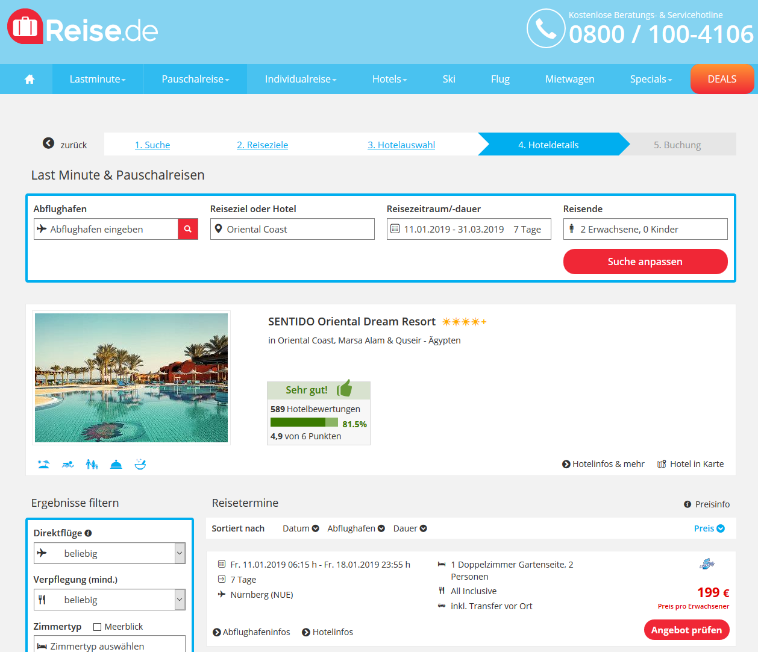The width and height of the screenshot is (758, 652).
Task: Click the 81.5% rating progress bar
Action: point(304,423)
